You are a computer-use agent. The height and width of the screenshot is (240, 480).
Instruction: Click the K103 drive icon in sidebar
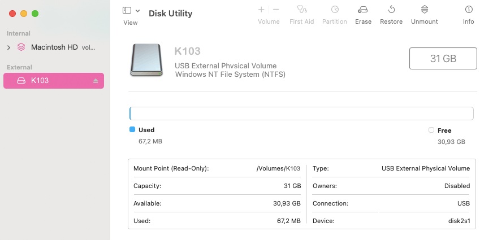click(21, 81)
